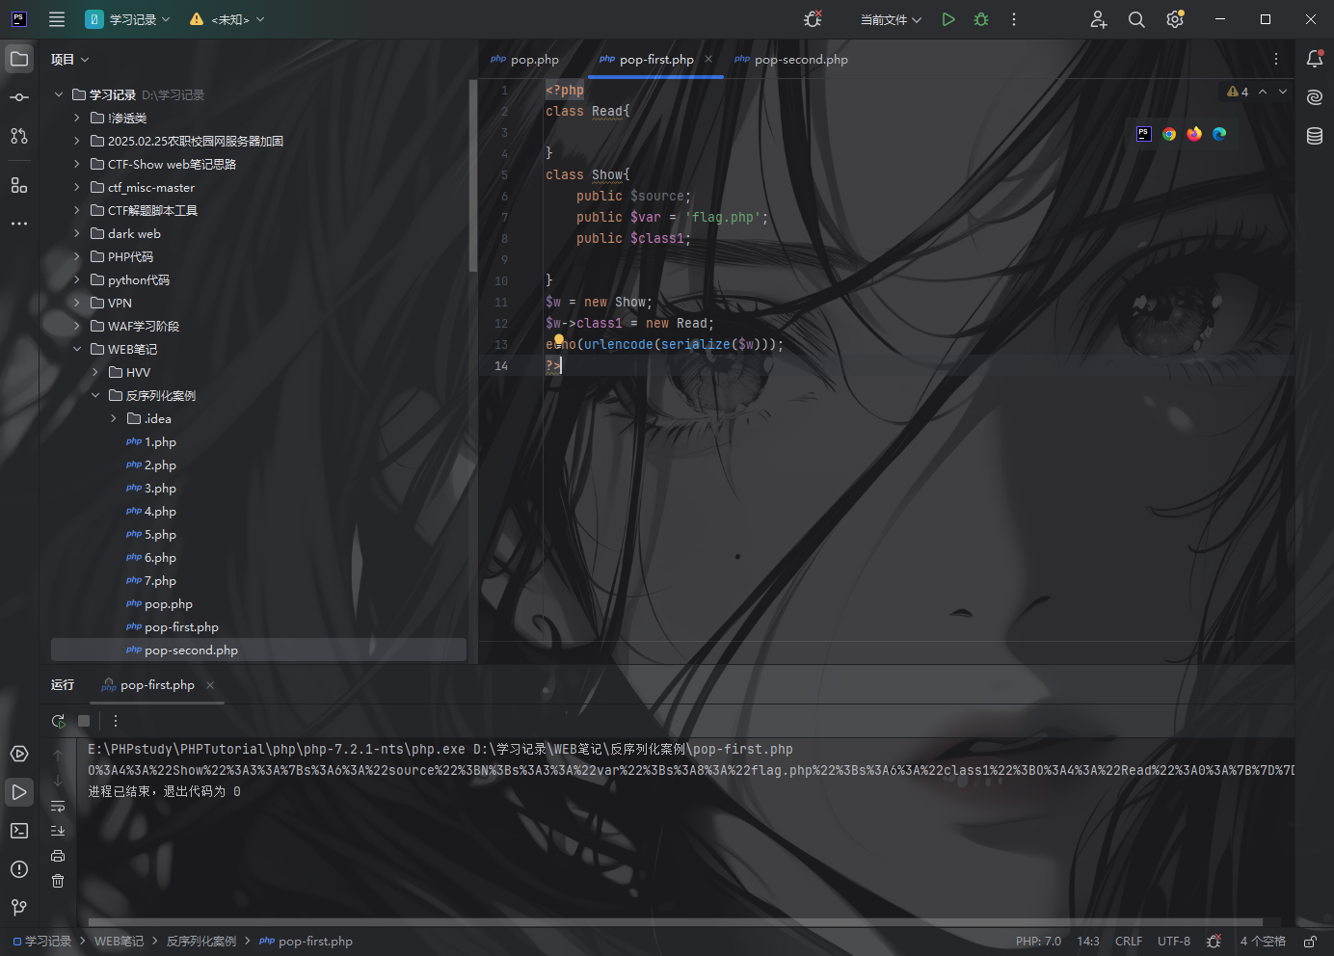
Task: Expand the .idea folder
Action: [114, 418]
